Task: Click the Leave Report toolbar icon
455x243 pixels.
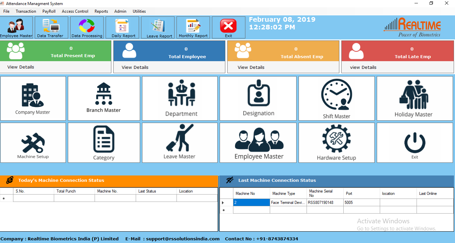Action: 157,27
